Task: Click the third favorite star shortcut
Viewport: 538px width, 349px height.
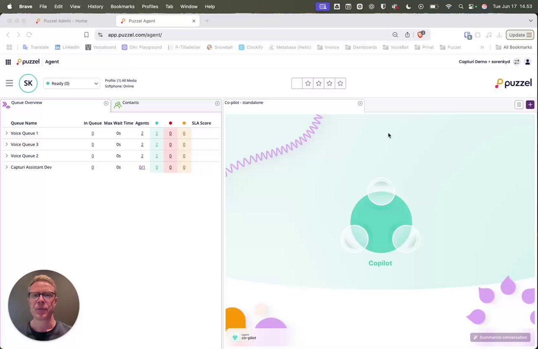Action: [330, 83]
